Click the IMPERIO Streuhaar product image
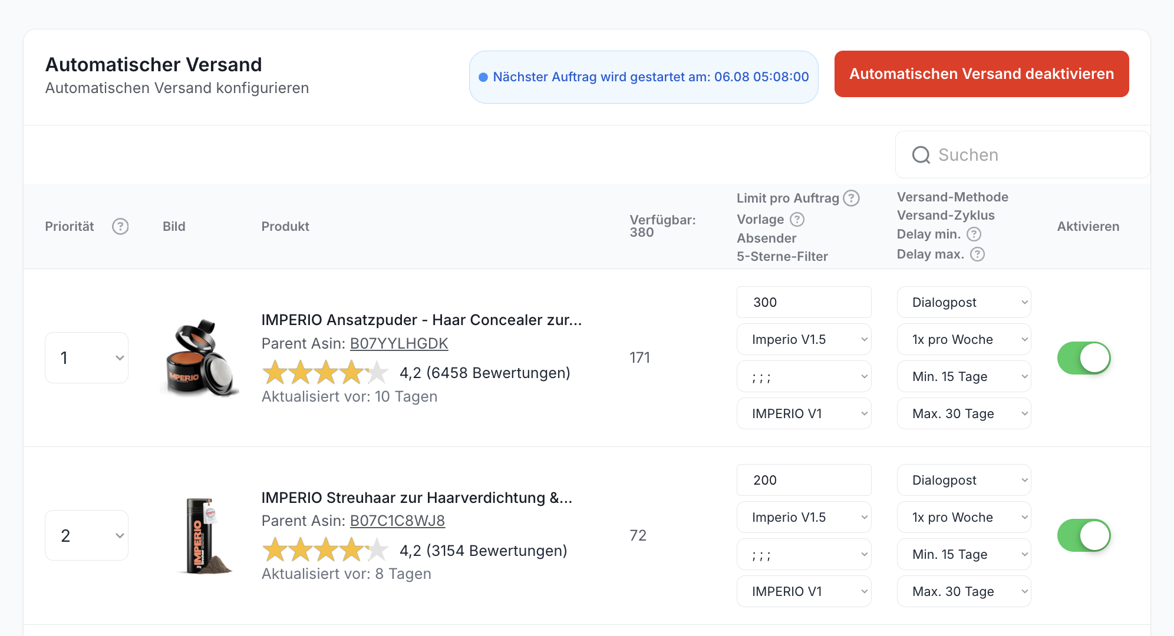The image size is (1174, 636). [x=204, y=535]
